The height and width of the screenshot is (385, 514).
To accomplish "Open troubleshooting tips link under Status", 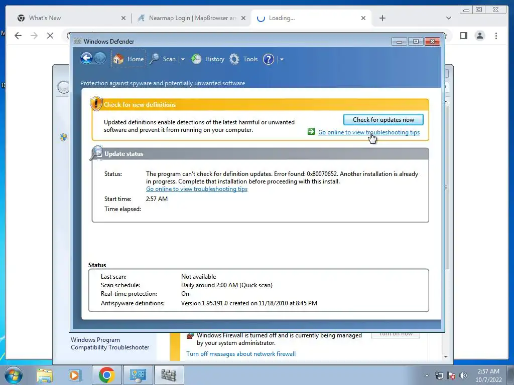I will (x=197, y=189).
